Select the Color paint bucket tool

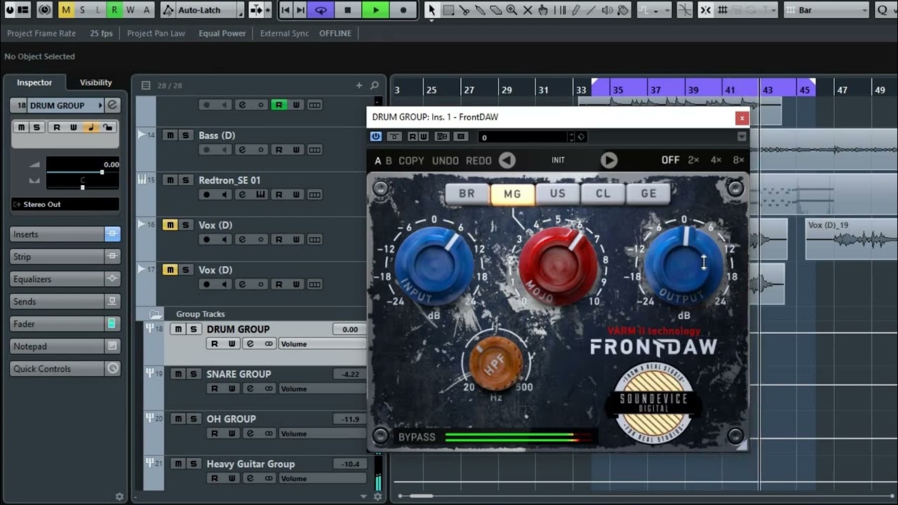[623, 10]
